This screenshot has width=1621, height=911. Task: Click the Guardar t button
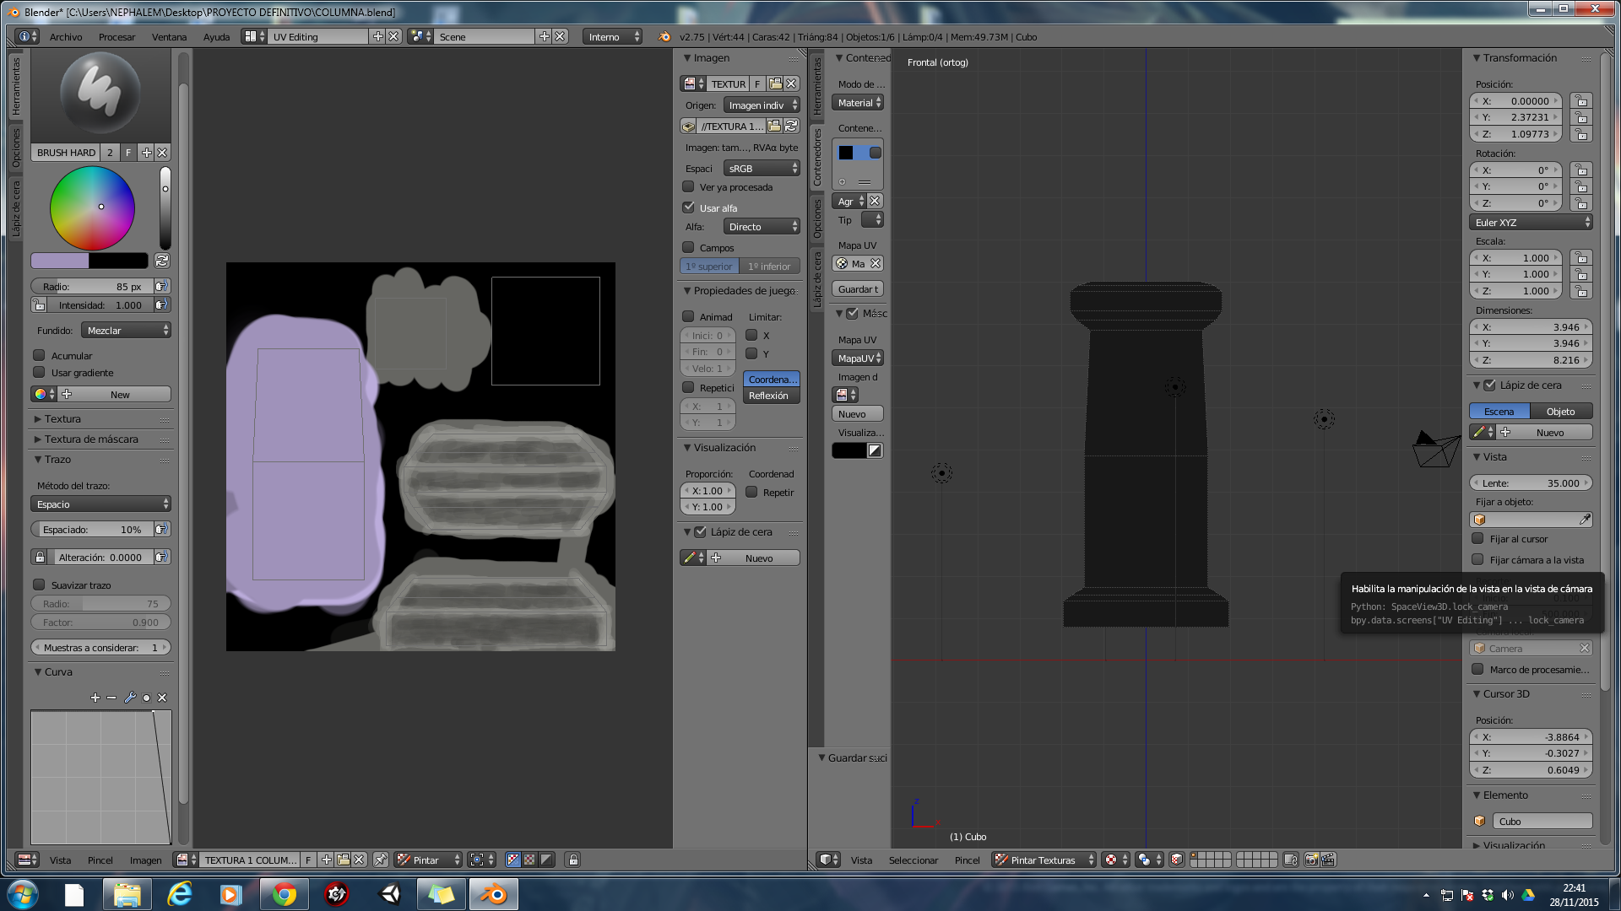(858, 288)
